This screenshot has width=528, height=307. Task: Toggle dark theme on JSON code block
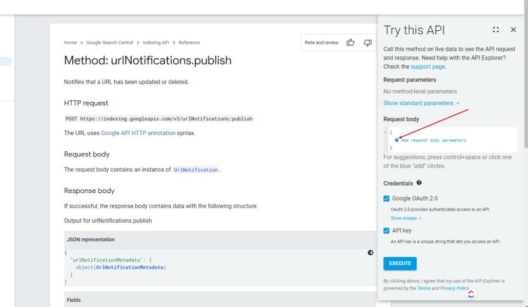[x=371, y=253]
